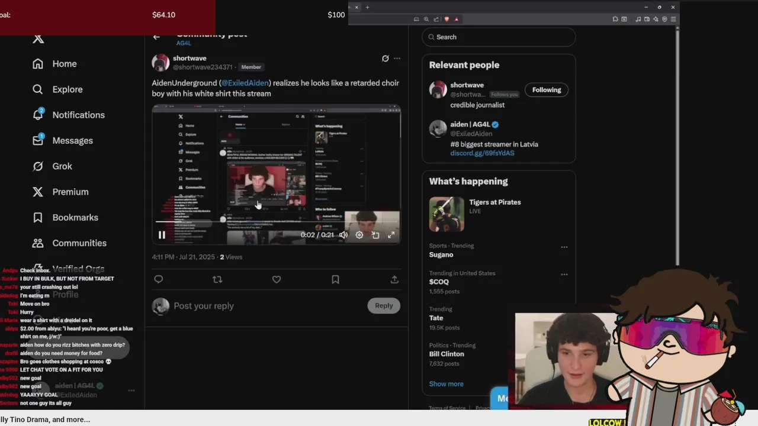758x426 pixels.
Task: Open shortwave in Relevant people
Action: pos(467,85)
